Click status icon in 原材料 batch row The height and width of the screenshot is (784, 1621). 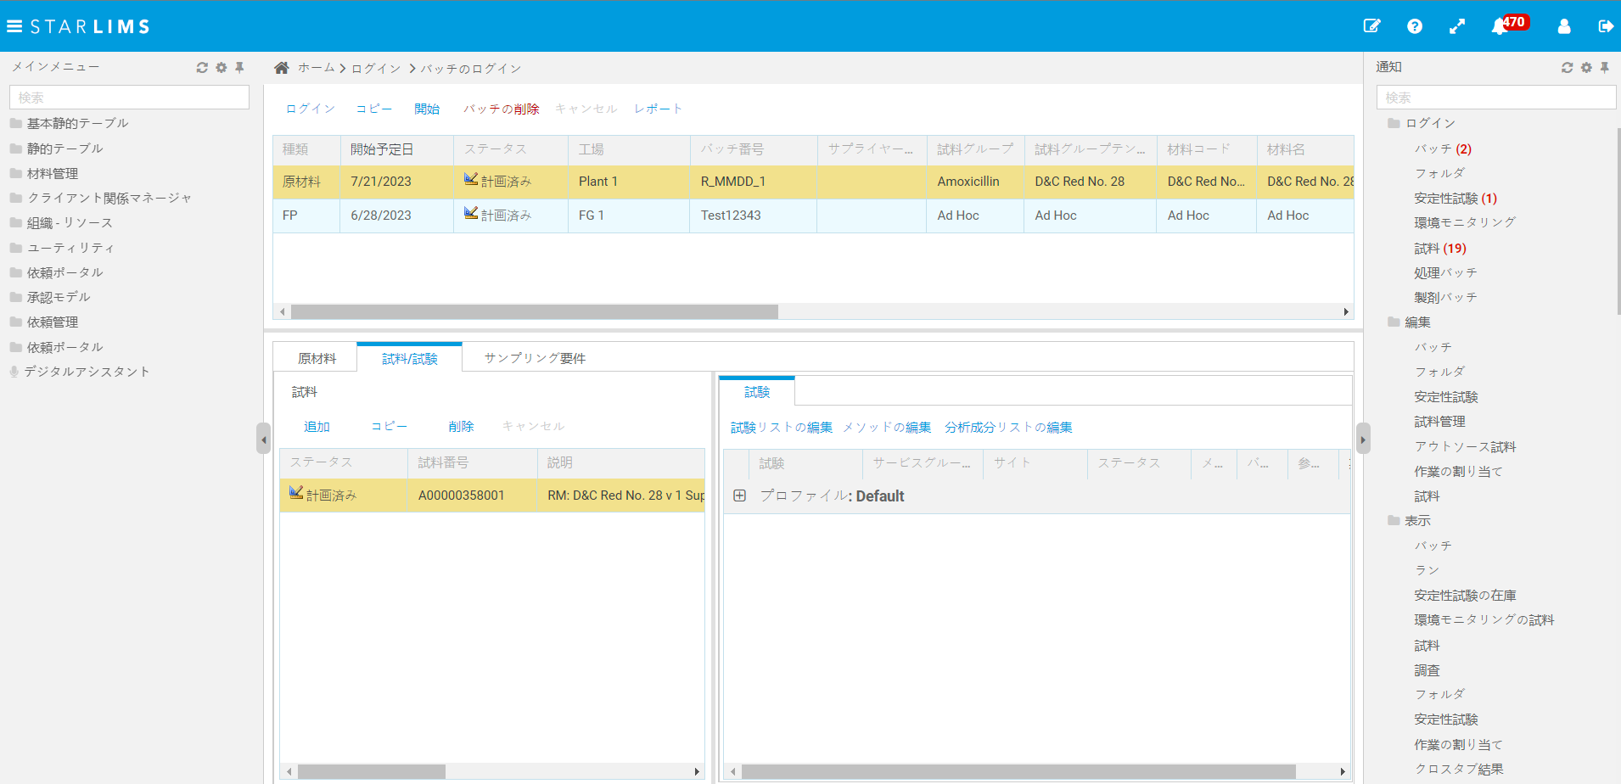pyautogui.click(x=471, y=179)
